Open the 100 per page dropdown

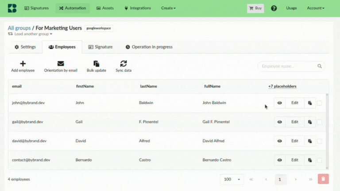(232, 179)
